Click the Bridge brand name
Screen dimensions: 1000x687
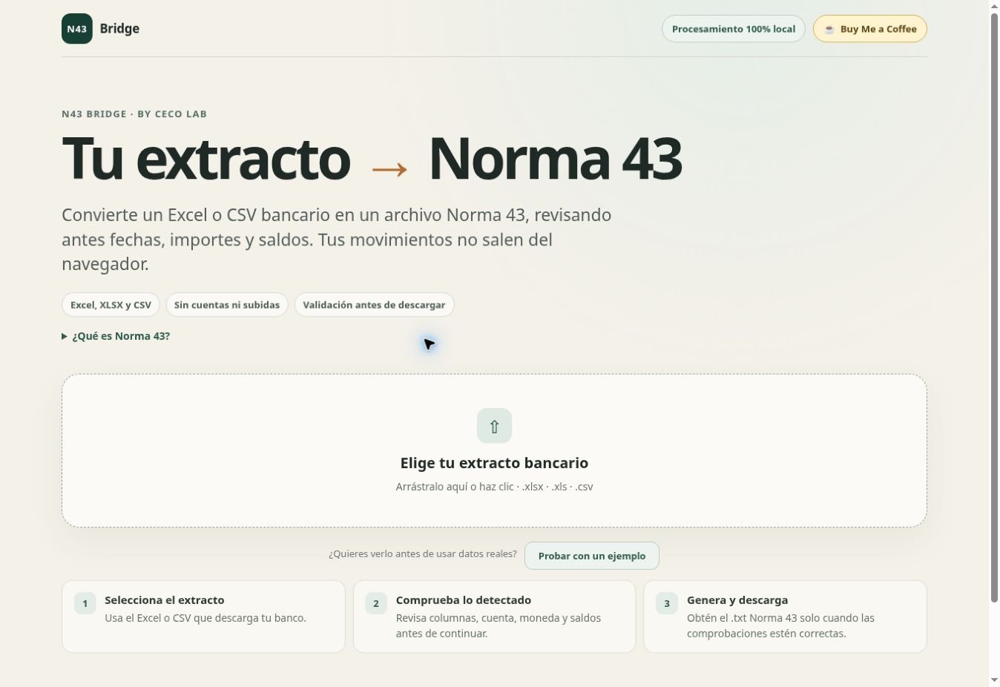[119, 29]
